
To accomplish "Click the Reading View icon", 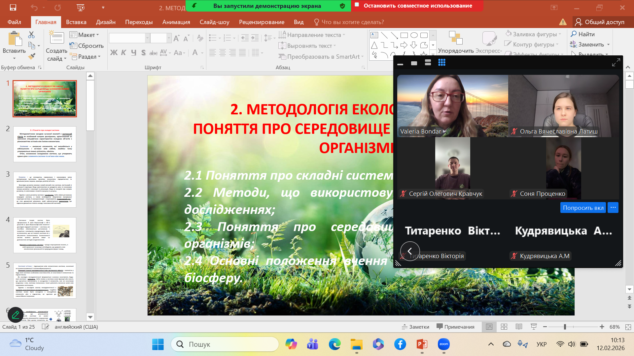I will pyautogui.click(x=519, y=327).
